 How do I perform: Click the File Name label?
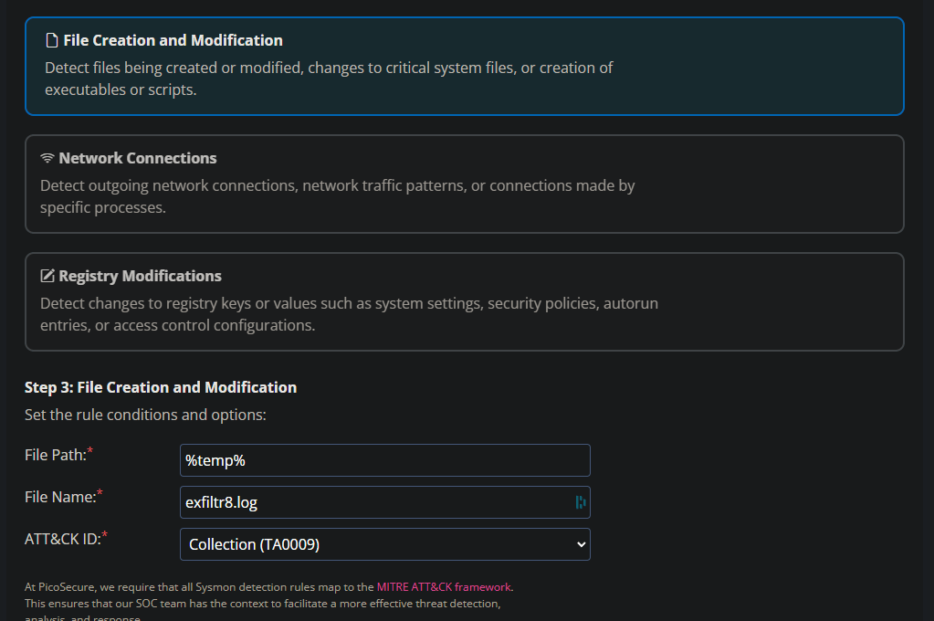[60, 497]
